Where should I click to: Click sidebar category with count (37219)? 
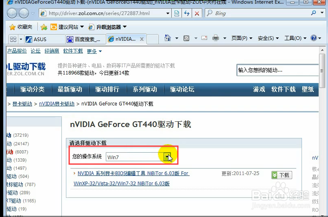[17, 136]
